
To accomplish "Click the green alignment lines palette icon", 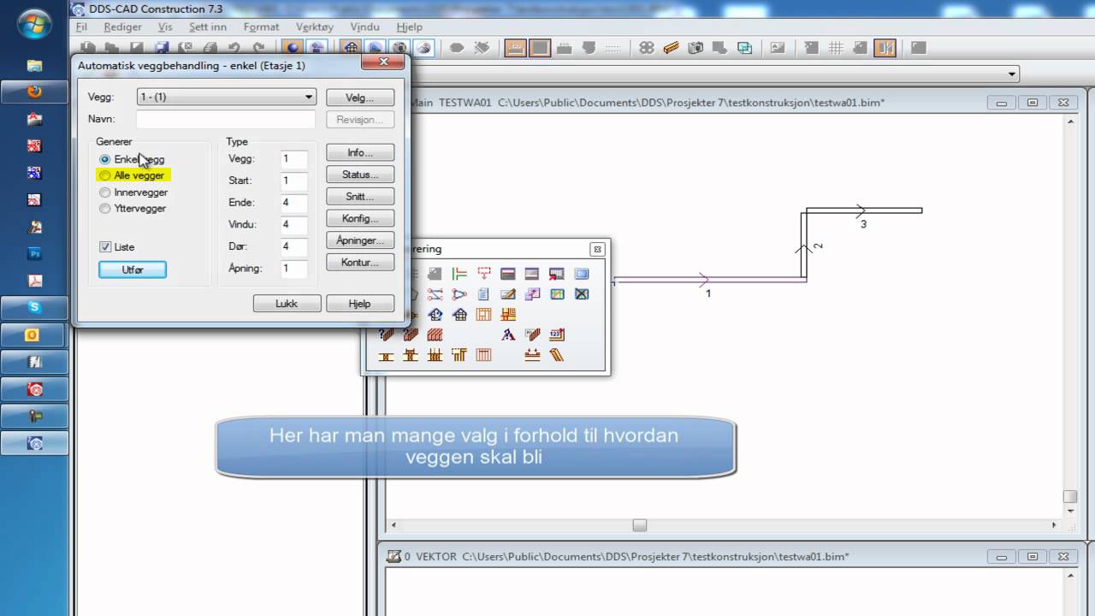I will click(459, 274).
